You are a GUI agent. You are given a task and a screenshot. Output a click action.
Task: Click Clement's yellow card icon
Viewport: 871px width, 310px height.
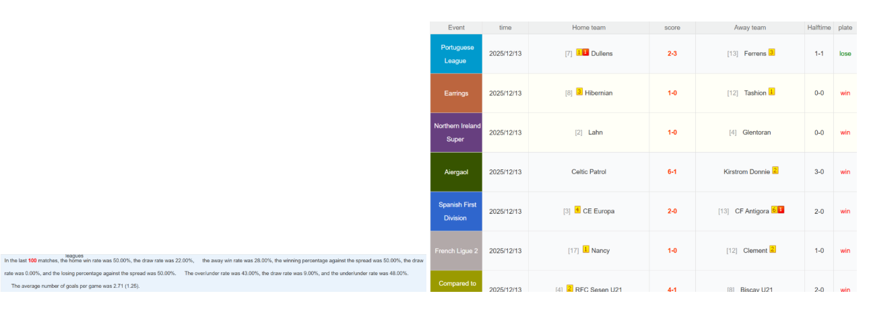coord(773,249)
